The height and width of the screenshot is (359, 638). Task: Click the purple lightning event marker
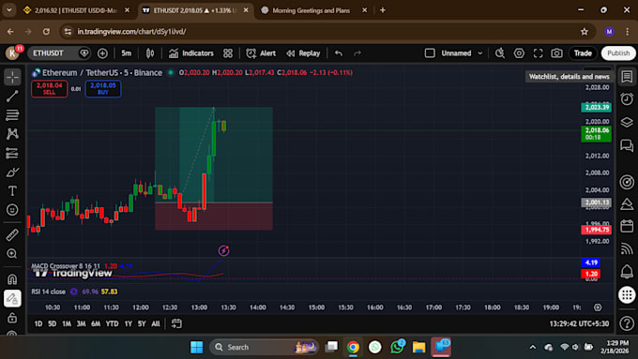coord(223,250)
